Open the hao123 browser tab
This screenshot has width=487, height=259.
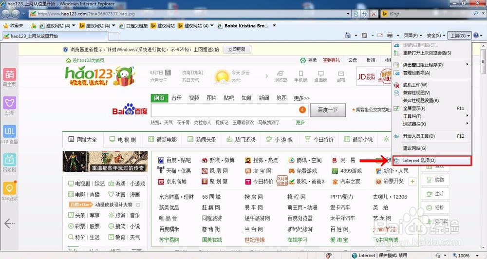pos(55,36)
